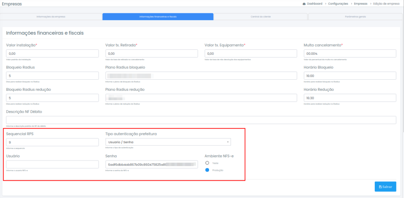Focus the Descrição NF Débito field
Viewport: 404px width, 198px height.
(x=201, y=120)
